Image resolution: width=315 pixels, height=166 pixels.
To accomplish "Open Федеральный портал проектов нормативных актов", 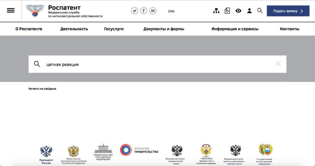I will coord(234,155).
